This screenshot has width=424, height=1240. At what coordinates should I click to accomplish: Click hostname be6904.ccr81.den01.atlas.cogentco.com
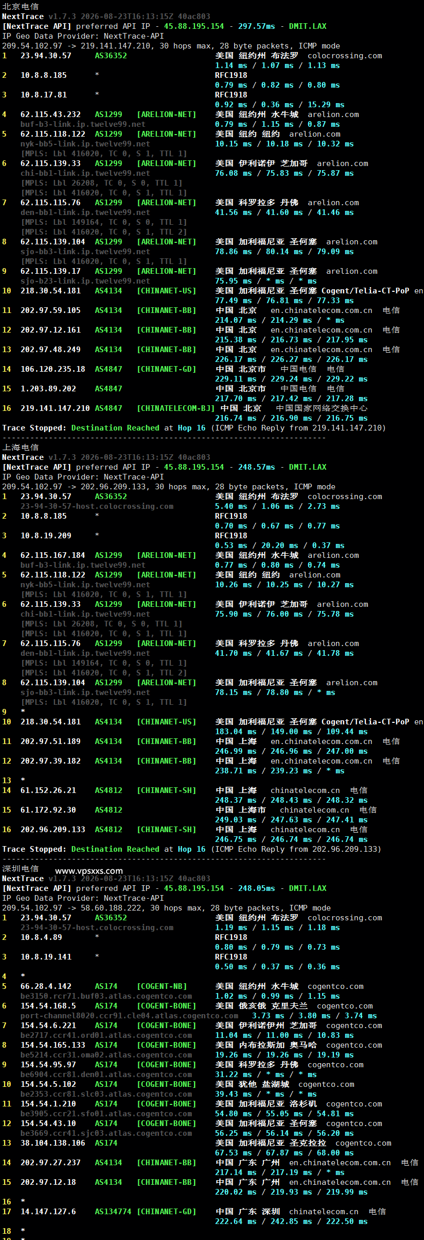[x=106, y=1074]
